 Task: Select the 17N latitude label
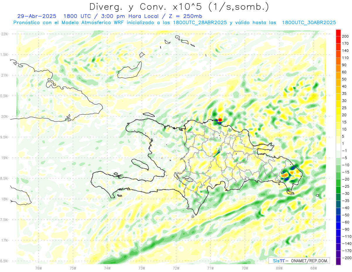[4, 240]
